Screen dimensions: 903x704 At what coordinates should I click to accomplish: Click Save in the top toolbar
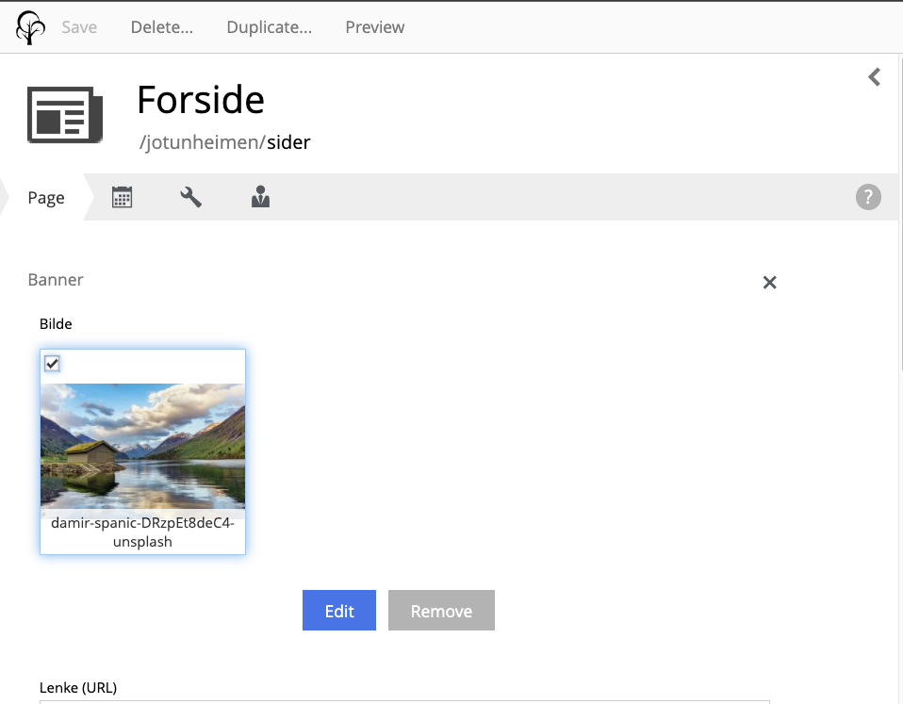pos(79,27)
